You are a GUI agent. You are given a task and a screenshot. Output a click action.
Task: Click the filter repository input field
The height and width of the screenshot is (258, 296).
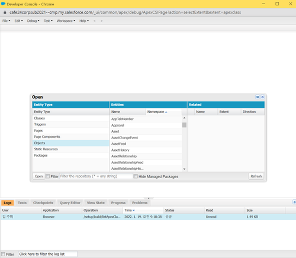click(x=96, y=176)
